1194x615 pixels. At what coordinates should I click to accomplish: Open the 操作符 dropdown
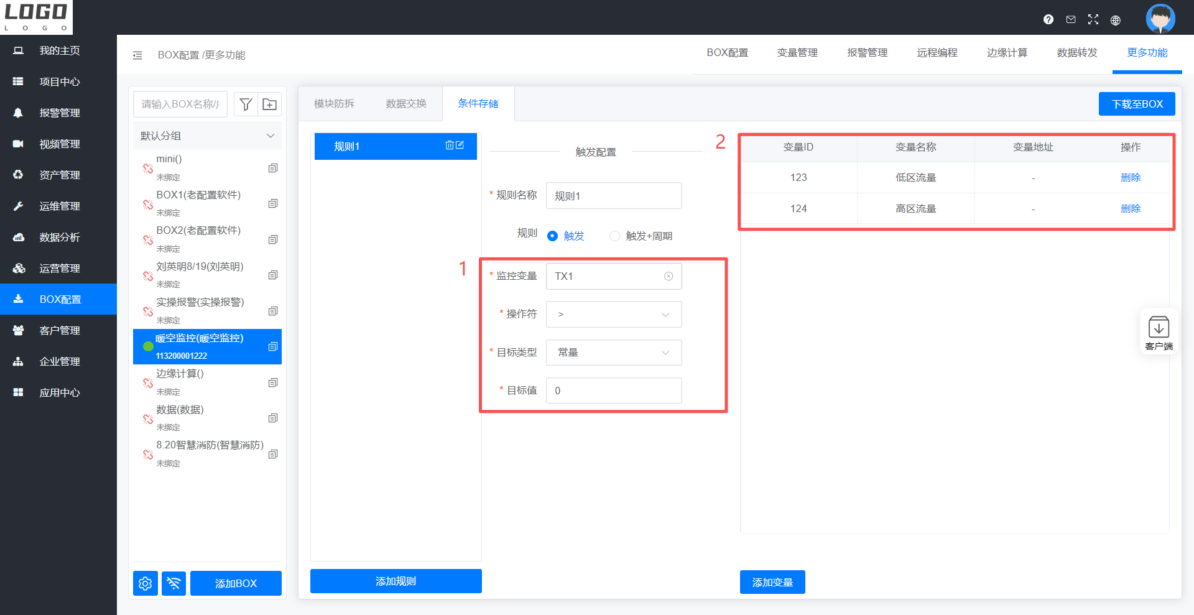point(613,315)
